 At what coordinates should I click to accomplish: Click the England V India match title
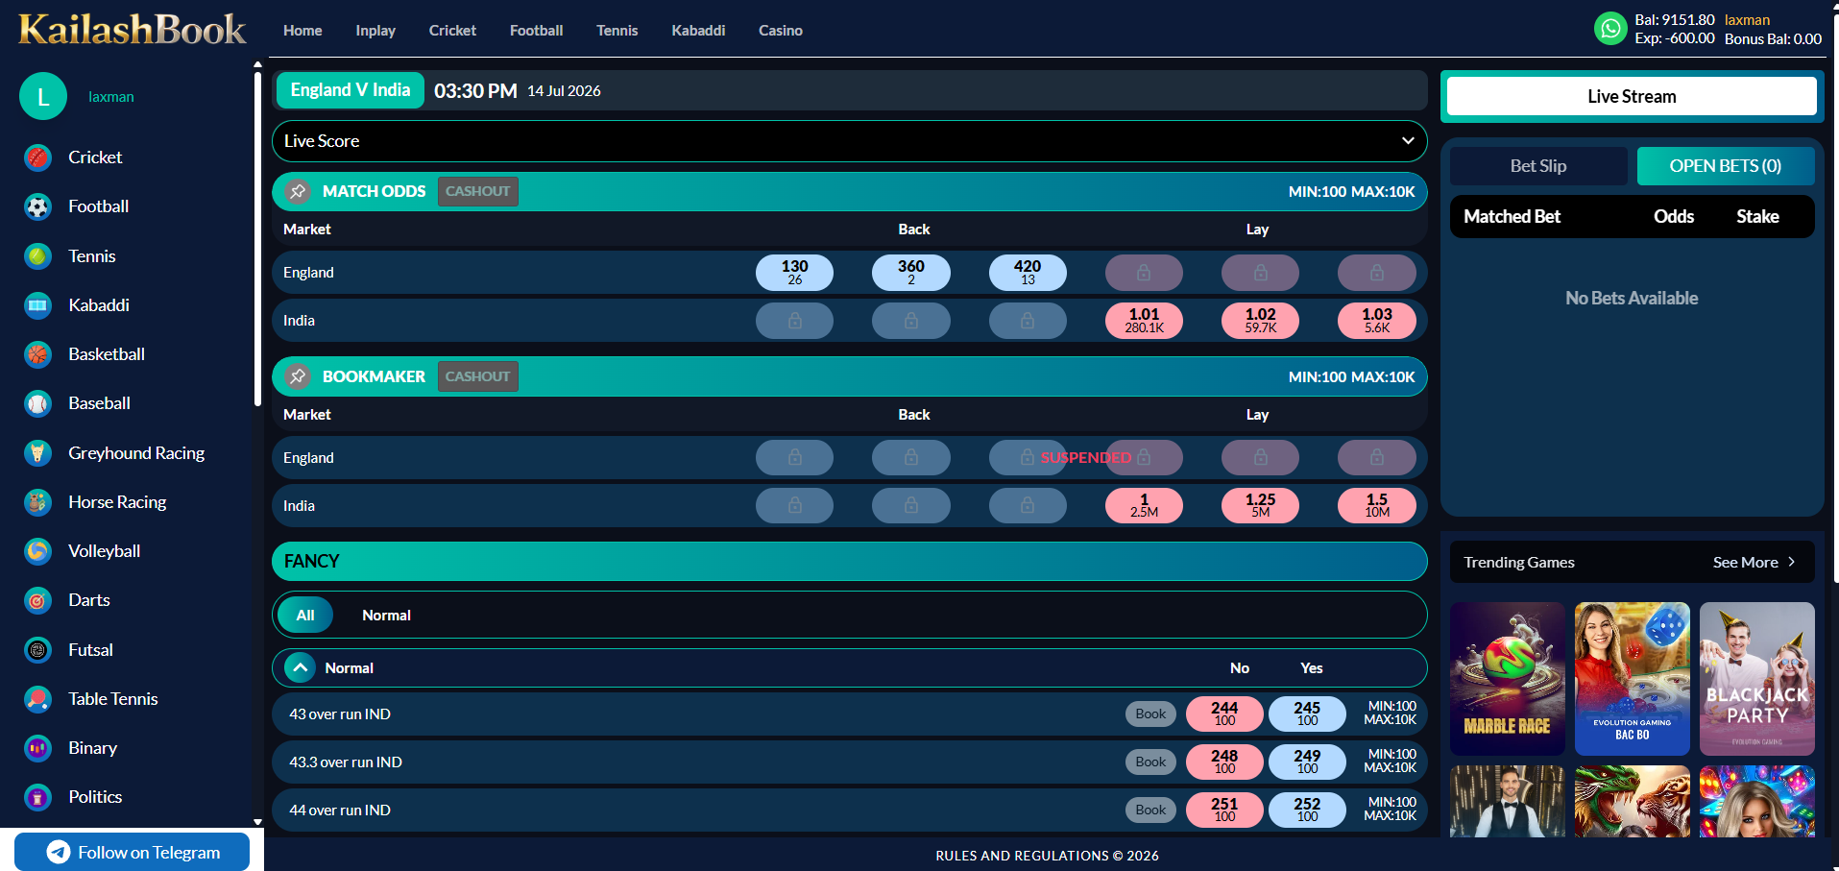point(351,90)
